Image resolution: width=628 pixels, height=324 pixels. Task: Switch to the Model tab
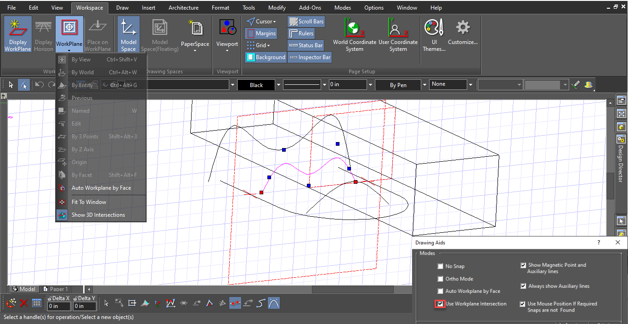pos(24,289)
